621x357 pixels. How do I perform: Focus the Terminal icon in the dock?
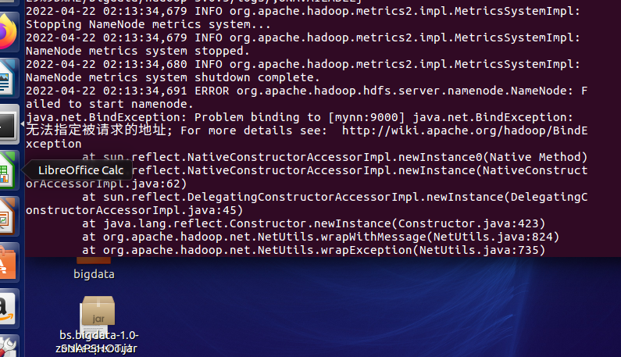(x=7, y=123)
